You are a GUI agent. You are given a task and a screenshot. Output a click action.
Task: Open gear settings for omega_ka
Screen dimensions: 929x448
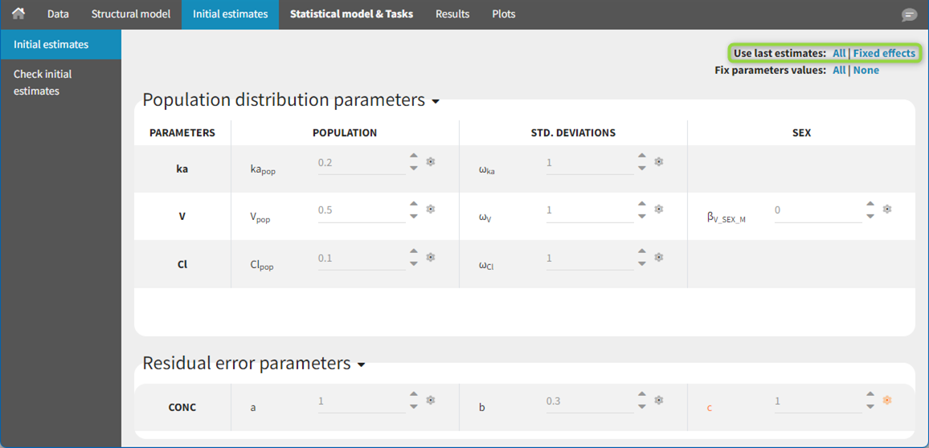[659, 162]
